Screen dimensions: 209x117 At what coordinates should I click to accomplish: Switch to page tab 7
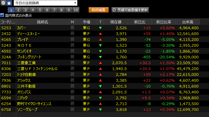tap(54, 10)
